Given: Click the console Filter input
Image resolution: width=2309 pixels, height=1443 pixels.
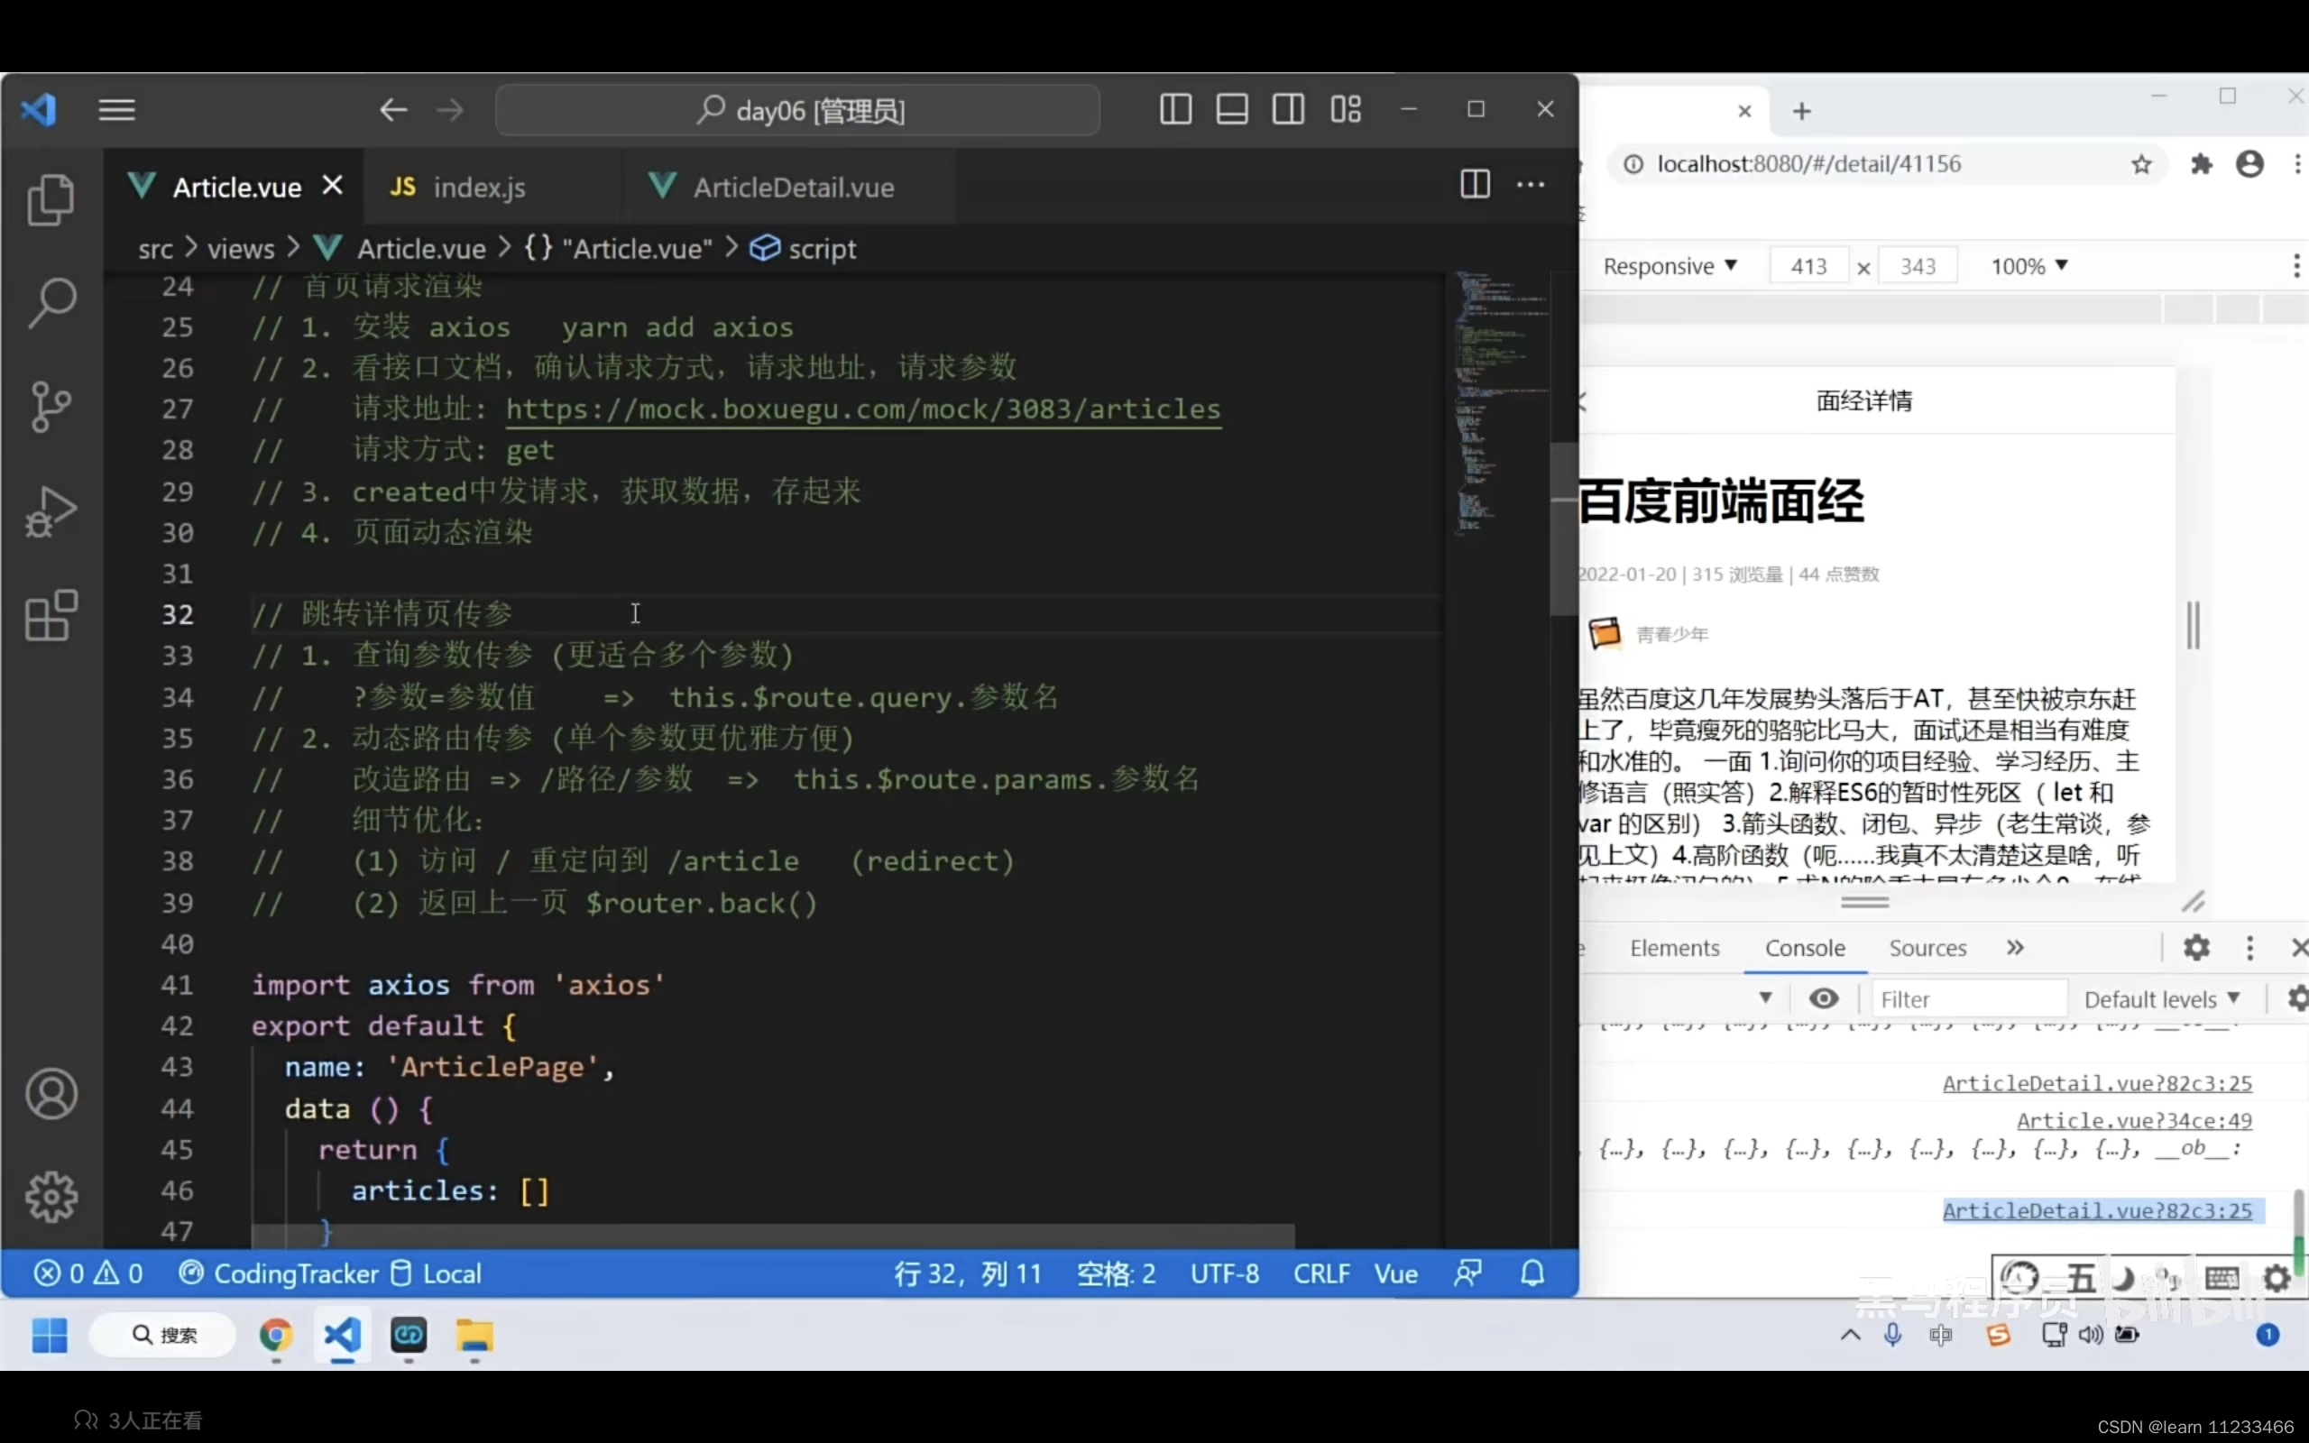Looking at the screenshot, I should click(1969, 999).
